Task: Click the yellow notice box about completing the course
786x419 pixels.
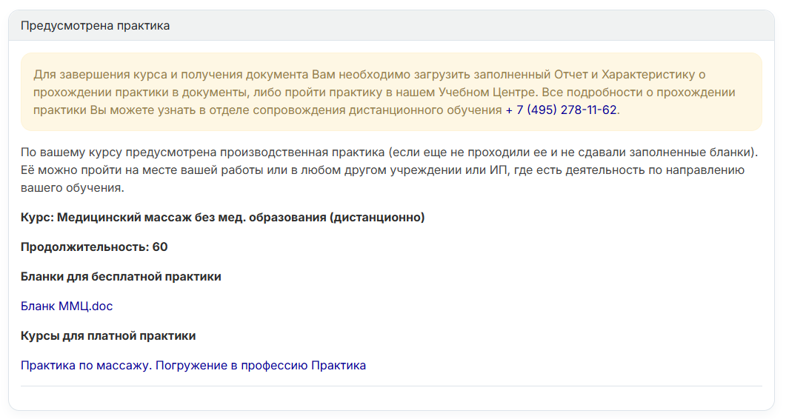Action: (x=391, y=93)
